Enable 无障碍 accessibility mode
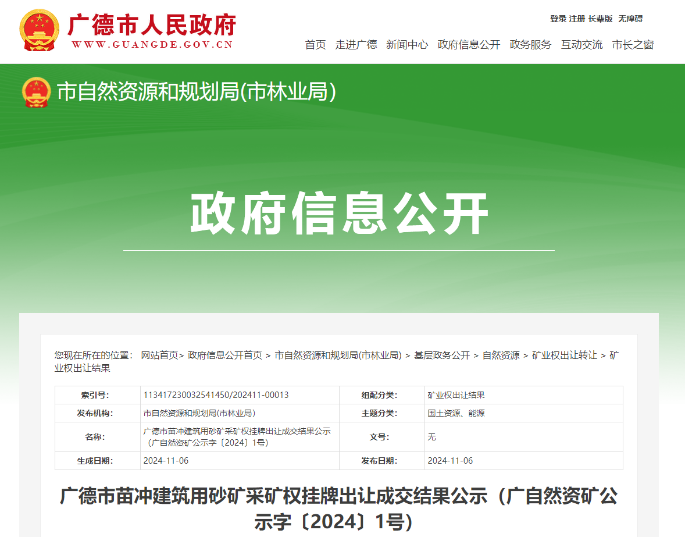This screenshot has width=685, height=537. coord(630,19)
